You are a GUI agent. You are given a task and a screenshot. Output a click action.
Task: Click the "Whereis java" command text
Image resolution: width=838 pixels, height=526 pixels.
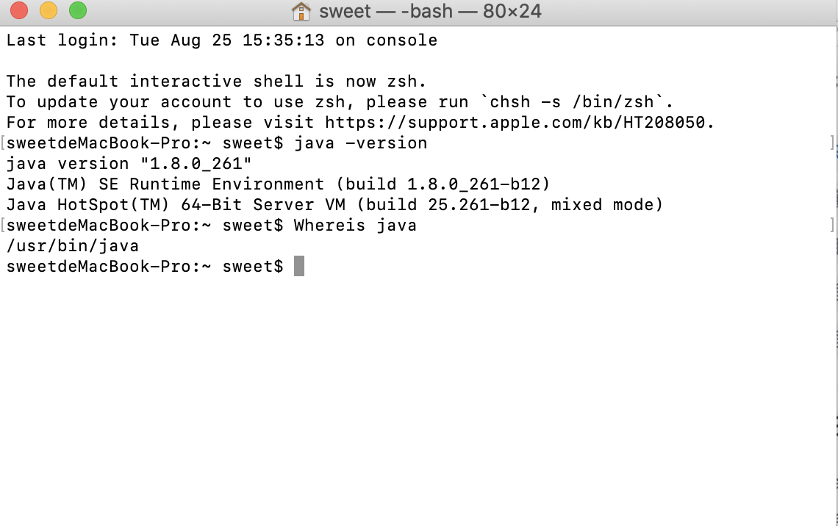tap(355, 225)
